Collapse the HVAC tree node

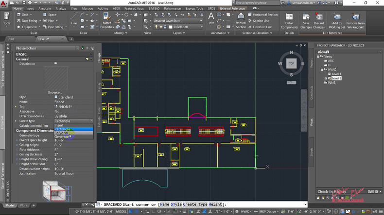tap(322, 70)
